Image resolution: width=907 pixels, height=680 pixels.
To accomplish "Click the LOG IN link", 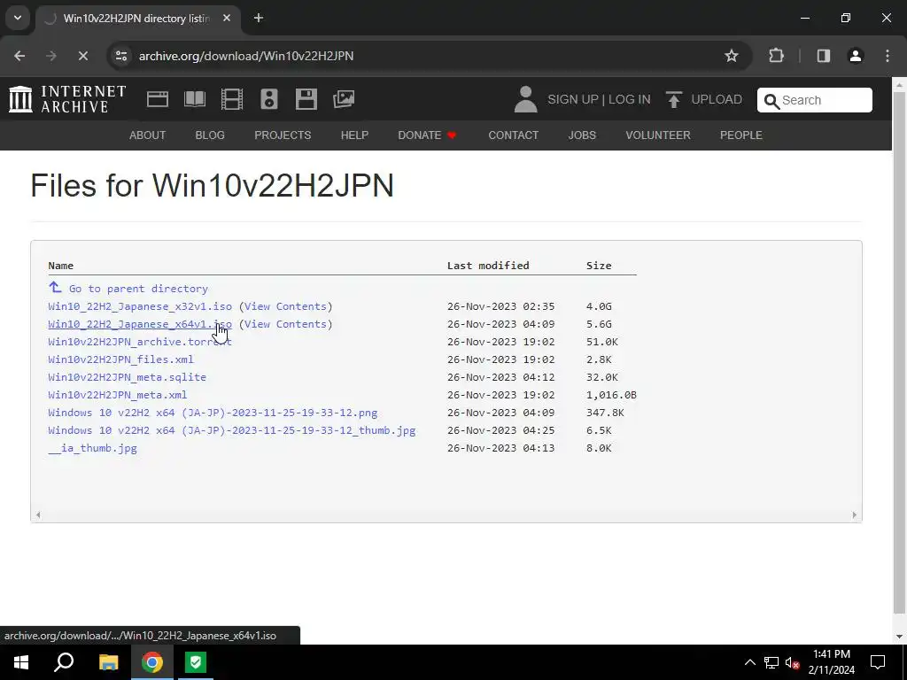I will [630, 99].
